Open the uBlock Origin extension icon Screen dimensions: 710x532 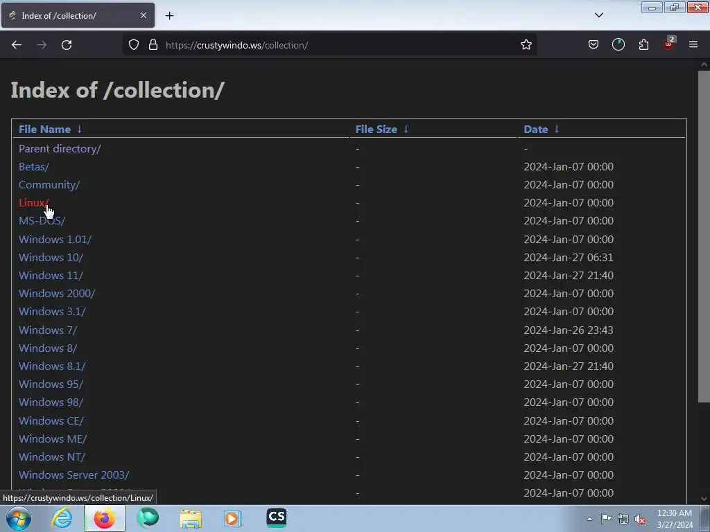point(669,44)
